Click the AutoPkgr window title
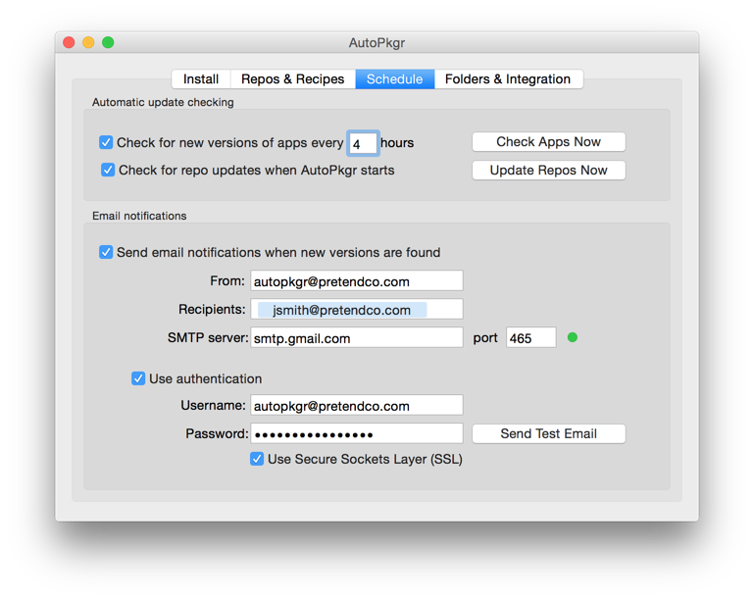Viewport: 754px width, 600px height. (x=377, y=43)
